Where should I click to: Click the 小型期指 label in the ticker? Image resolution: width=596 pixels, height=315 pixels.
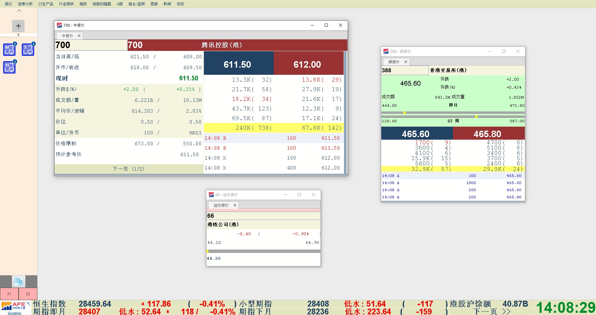coord(255,304)
